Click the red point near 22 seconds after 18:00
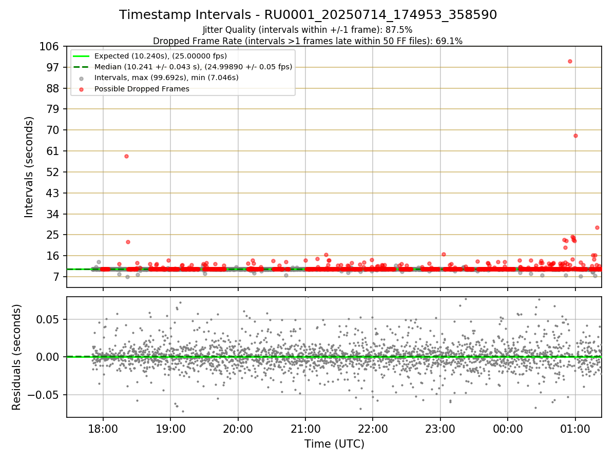616x462 pixels. pyautogui.click(x=128, y=242)
